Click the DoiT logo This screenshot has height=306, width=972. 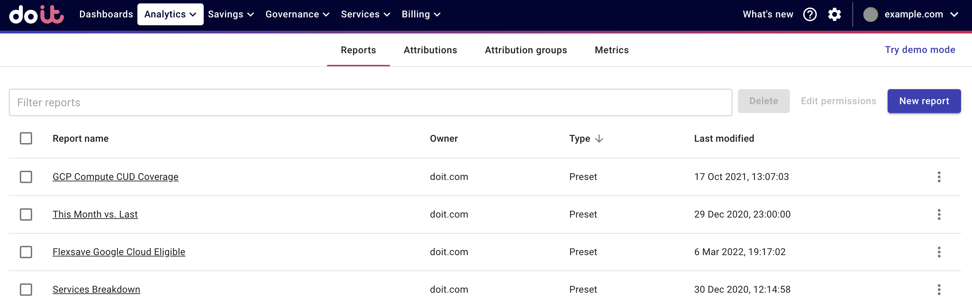[x=37, y=14]
